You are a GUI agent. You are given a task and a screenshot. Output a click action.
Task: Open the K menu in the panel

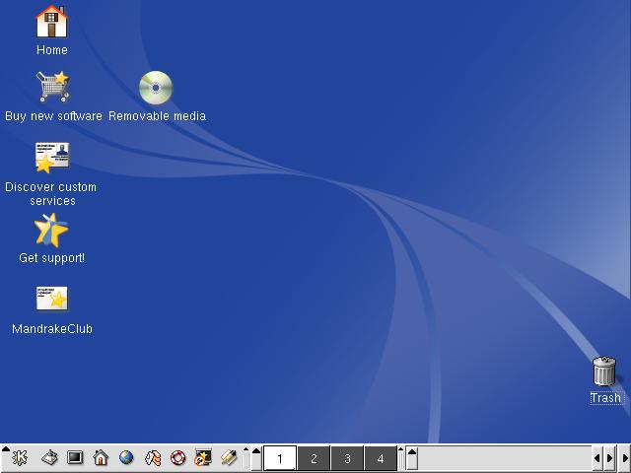click(20, 458)
